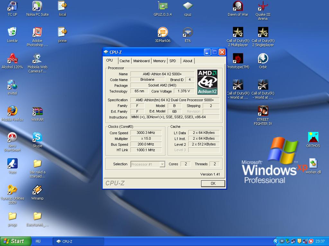Viewport: 329px width, 246px height.
Task: Open the TuneUp Utilities 2009 shortcut
Action: click(x=13, y=194)
